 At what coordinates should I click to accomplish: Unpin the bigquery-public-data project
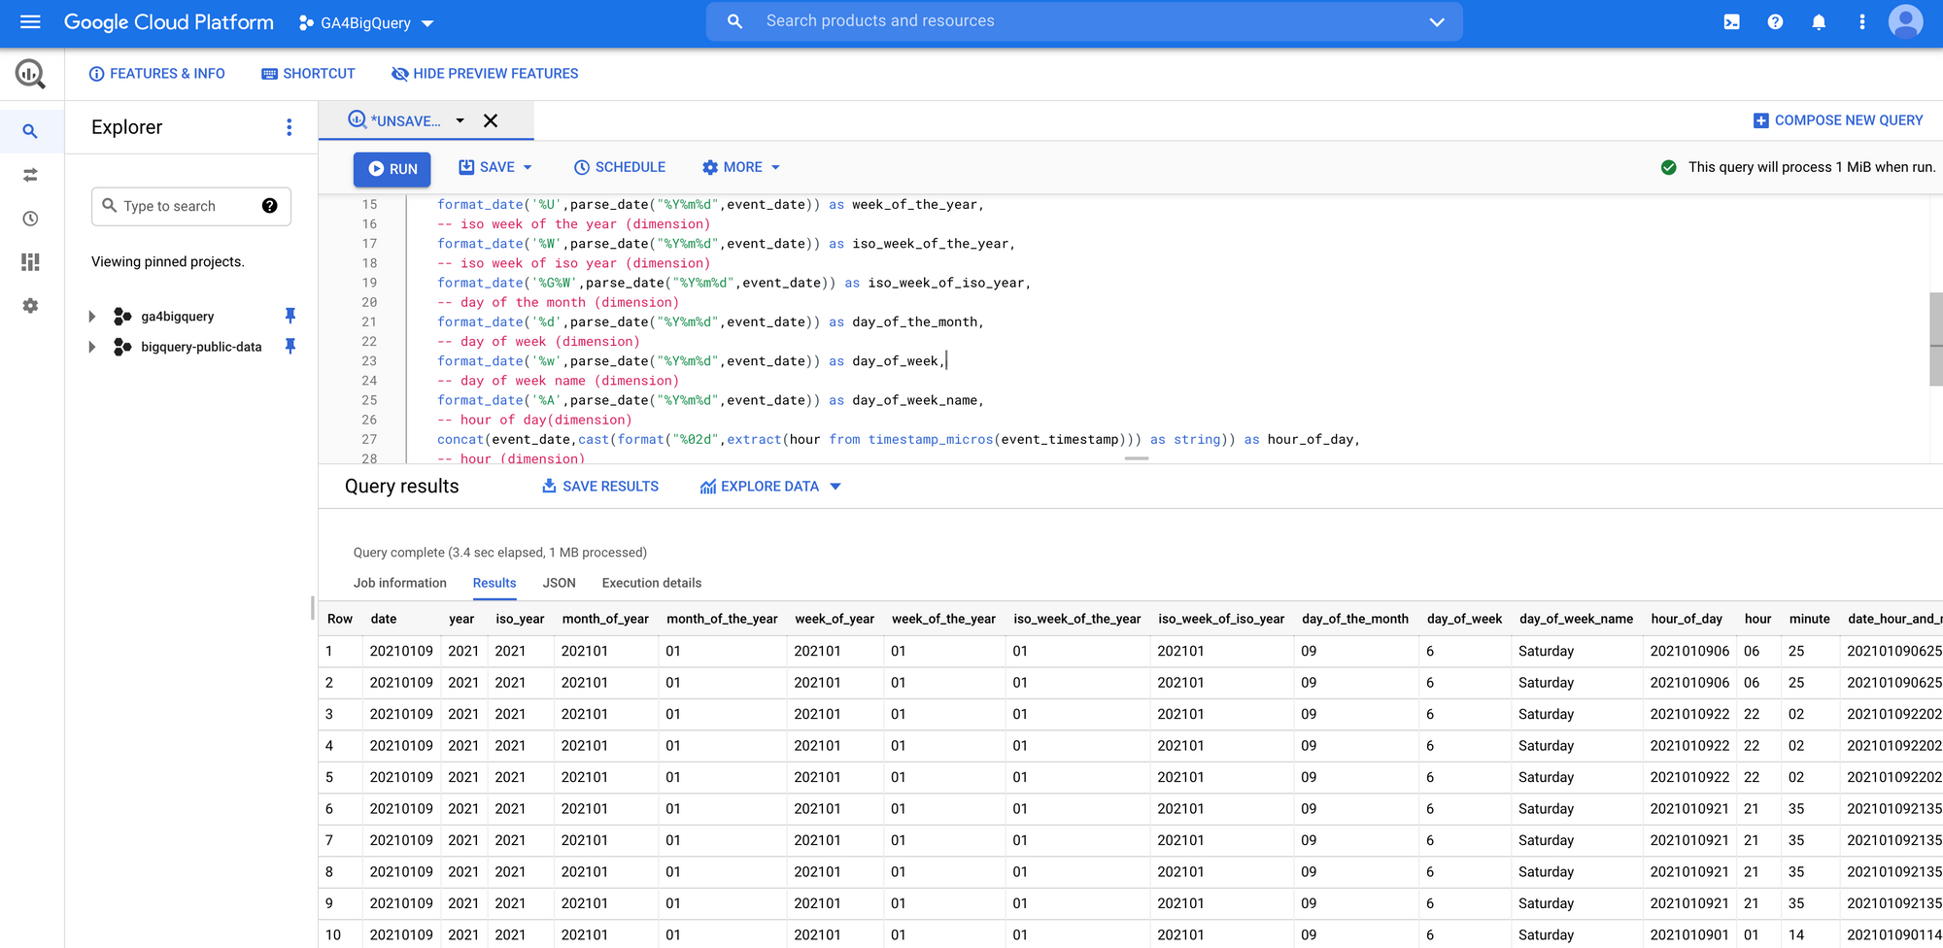pos(290,346)
